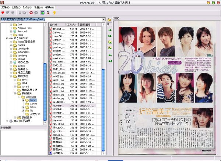Click the folder icon with play arrow
Image resolution: width=221 pixels, height=161 pixels.
coord(110,48)
